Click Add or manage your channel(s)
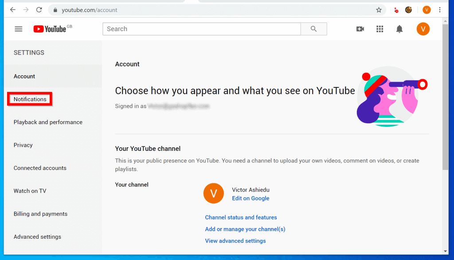Image resolution: width=454 pixels, height=260 pixels. (x=245, y=229)
